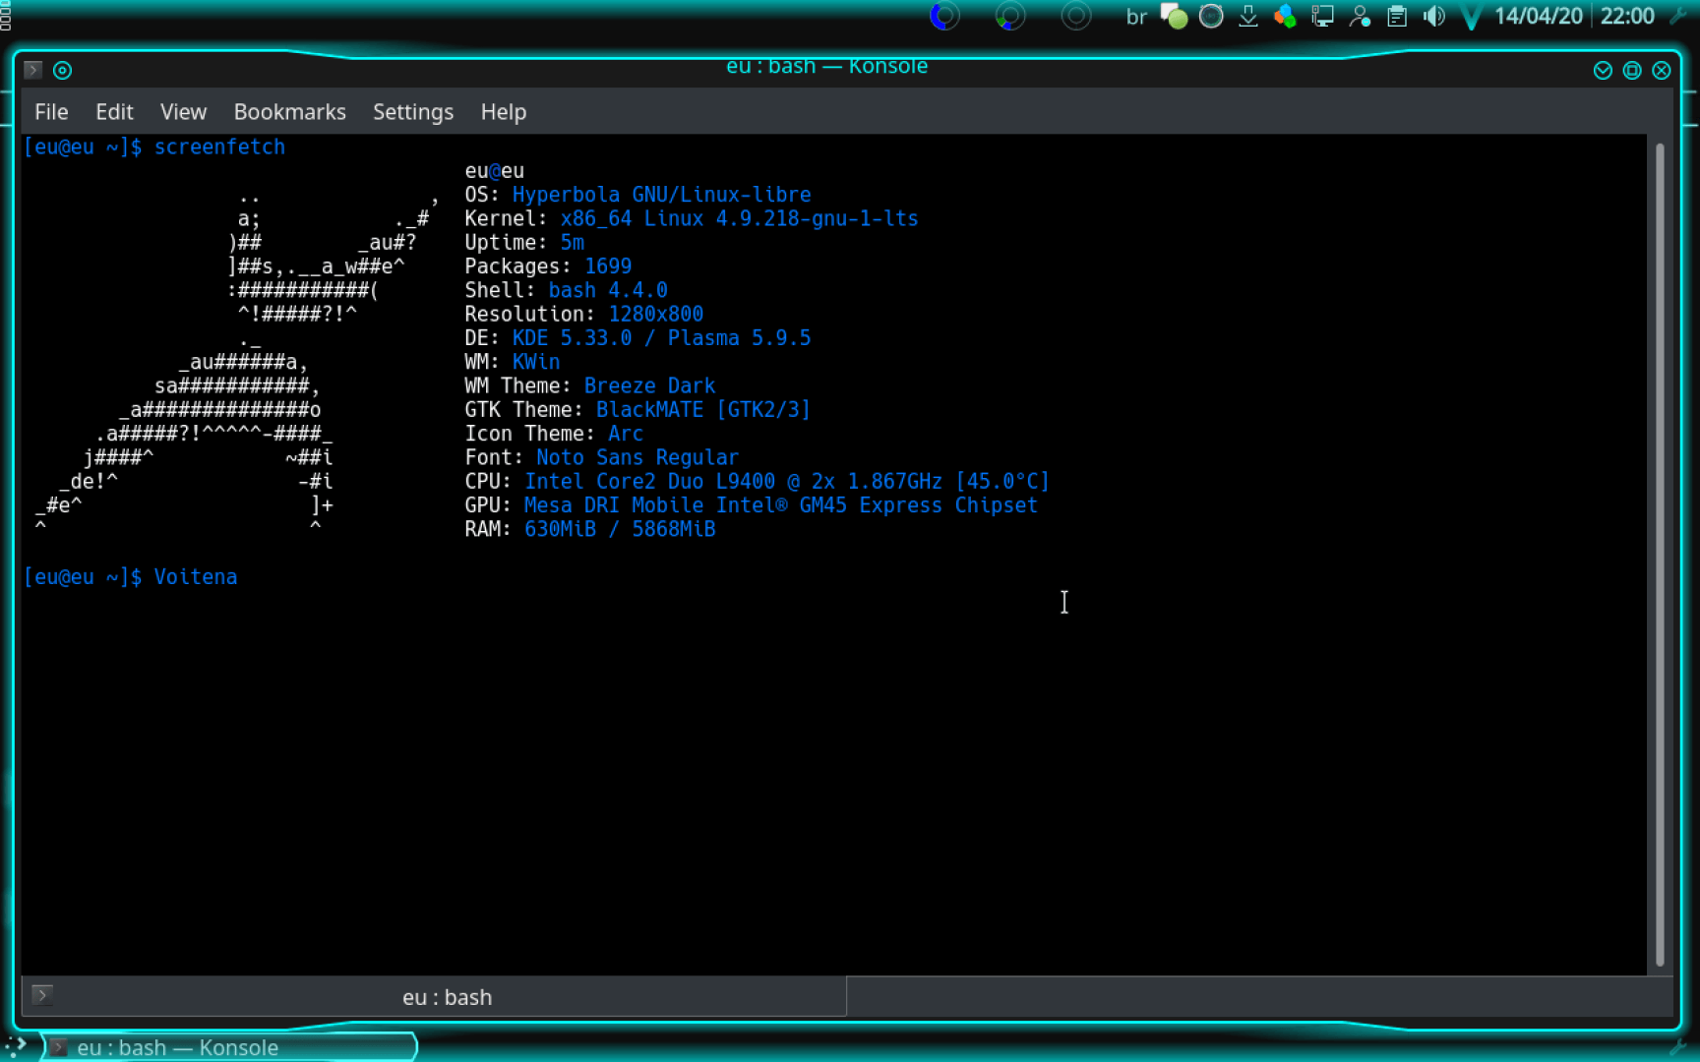This screenshot has width=1700, height=1062.
Task: Open the File menu
Action: coord(51,112)
